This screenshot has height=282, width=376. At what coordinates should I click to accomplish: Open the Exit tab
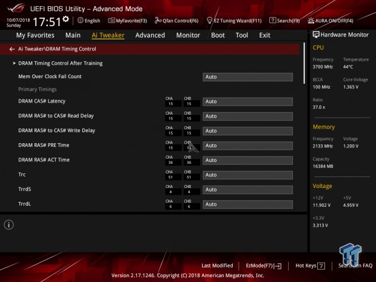(x=264, y=35)
